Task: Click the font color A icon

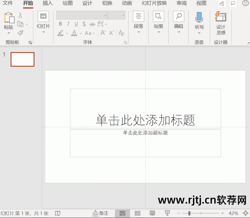Action: (74, 33)
